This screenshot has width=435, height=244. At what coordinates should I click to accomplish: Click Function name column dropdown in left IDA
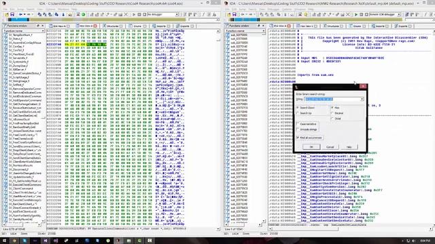pos(43,31)
